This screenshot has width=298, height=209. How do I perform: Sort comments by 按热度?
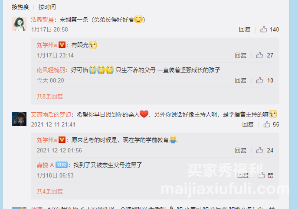[20, 7]
